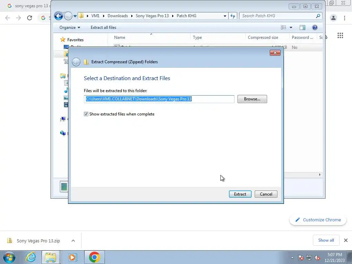The height and width of the screenshot is (264, 352).
Task: Open the taskbar clock and date
Action: pos(334,257)
